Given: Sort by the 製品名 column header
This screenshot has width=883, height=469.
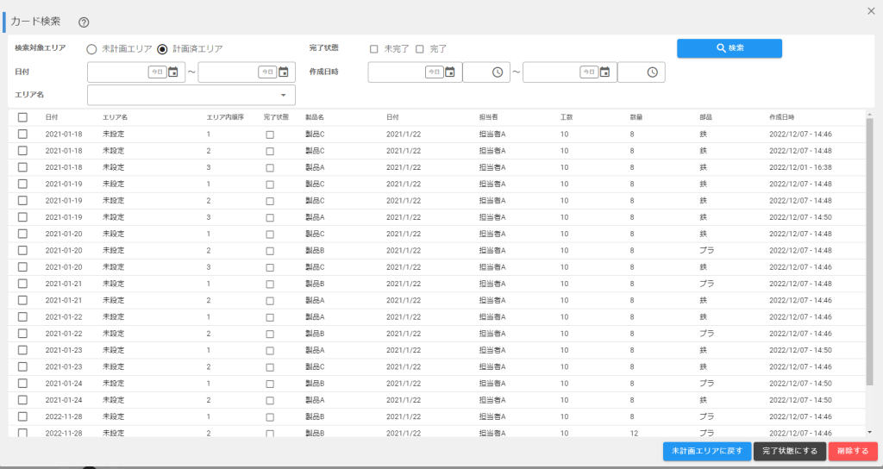Looking at the screenshot, I should [x=315, y=117].
